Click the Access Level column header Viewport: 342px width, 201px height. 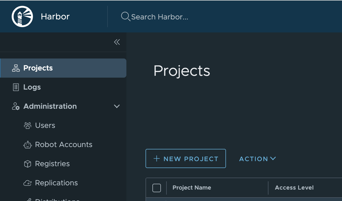click(294, 188)
